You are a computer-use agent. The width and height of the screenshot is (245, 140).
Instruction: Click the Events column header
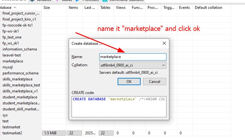185,8
